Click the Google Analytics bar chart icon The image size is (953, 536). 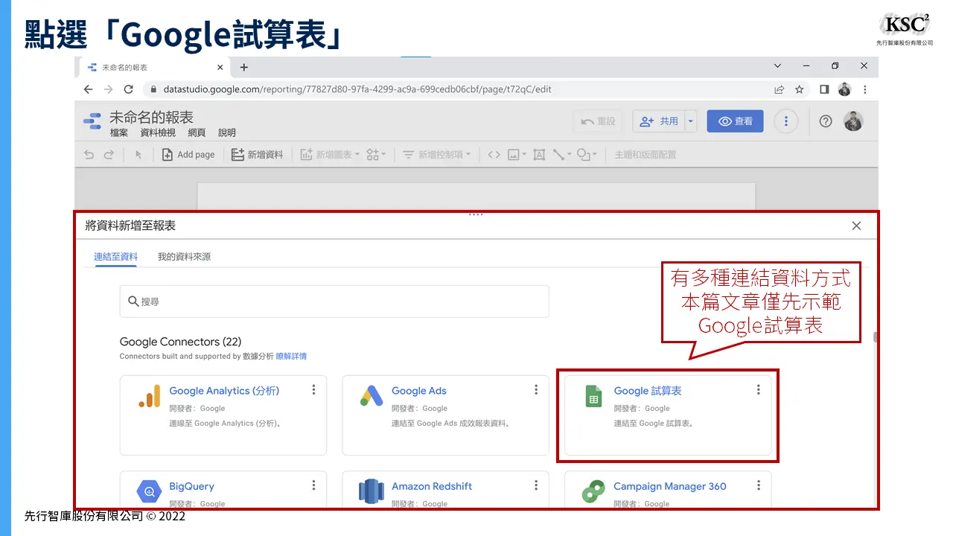(x=149, y=397)
